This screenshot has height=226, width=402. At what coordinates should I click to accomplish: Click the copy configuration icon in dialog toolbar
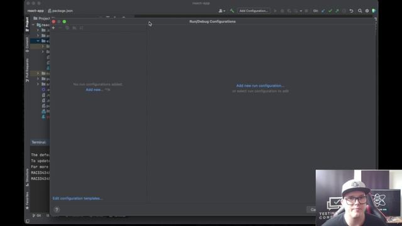[x=67, y=28]
